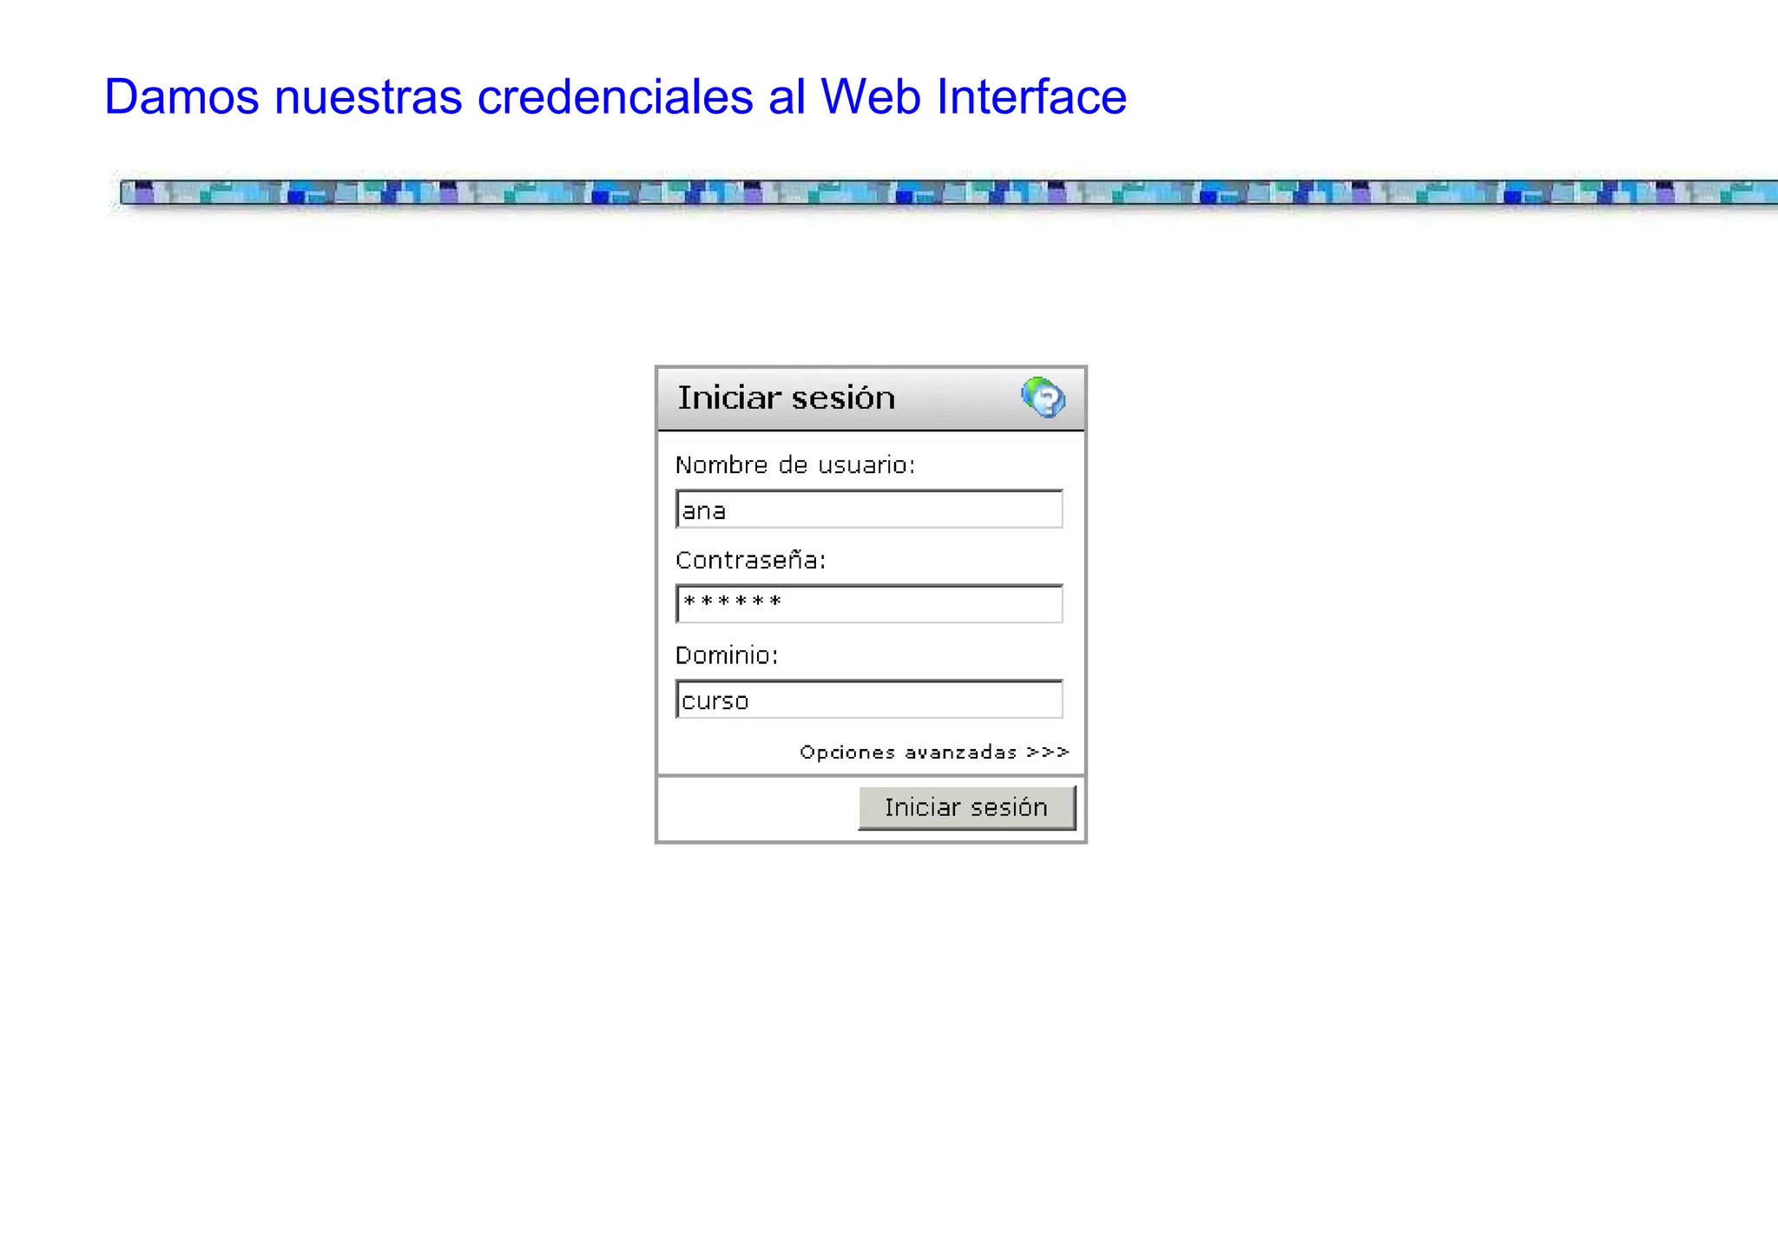Click the 'Dominio:' label
The width and height of the screenshot is (1778, 1256).
coord(727,655)
